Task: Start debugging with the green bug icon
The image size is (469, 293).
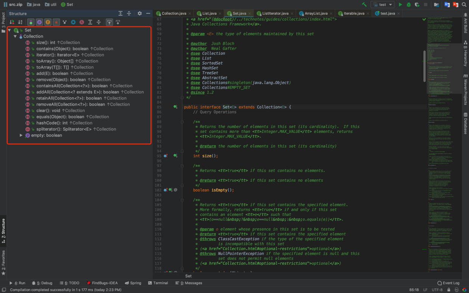Action: point(408,5)
